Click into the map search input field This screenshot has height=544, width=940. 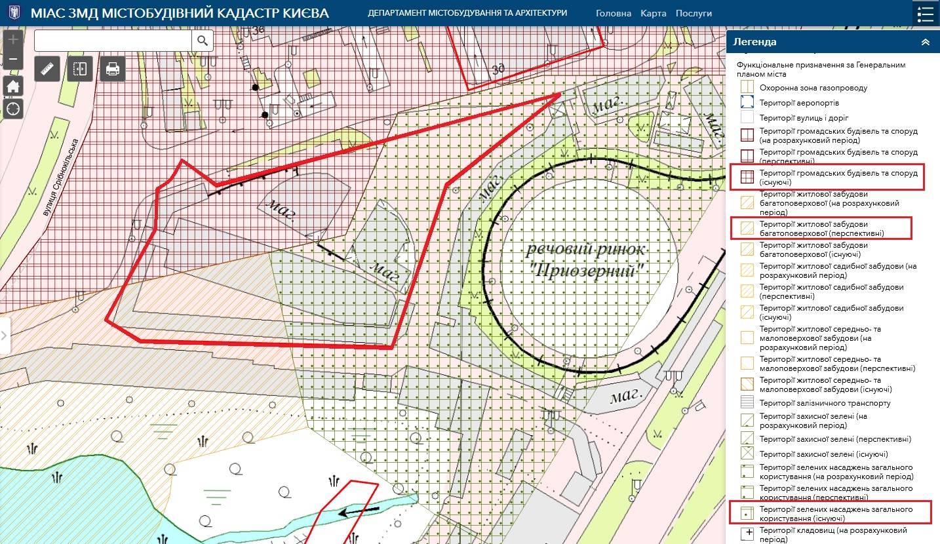pos(113,41)
